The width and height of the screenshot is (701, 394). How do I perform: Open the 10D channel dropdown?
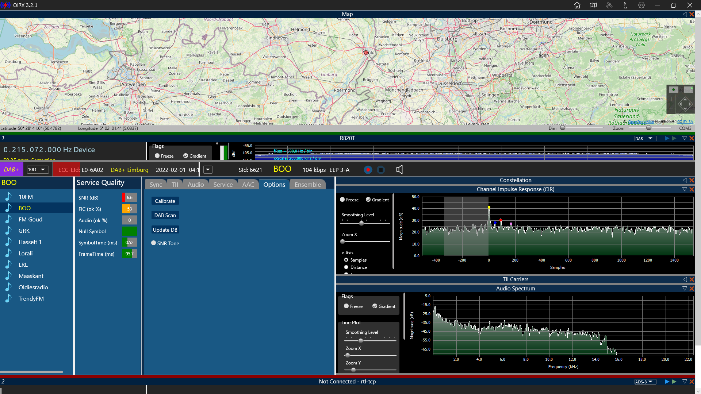coord(38,170)
